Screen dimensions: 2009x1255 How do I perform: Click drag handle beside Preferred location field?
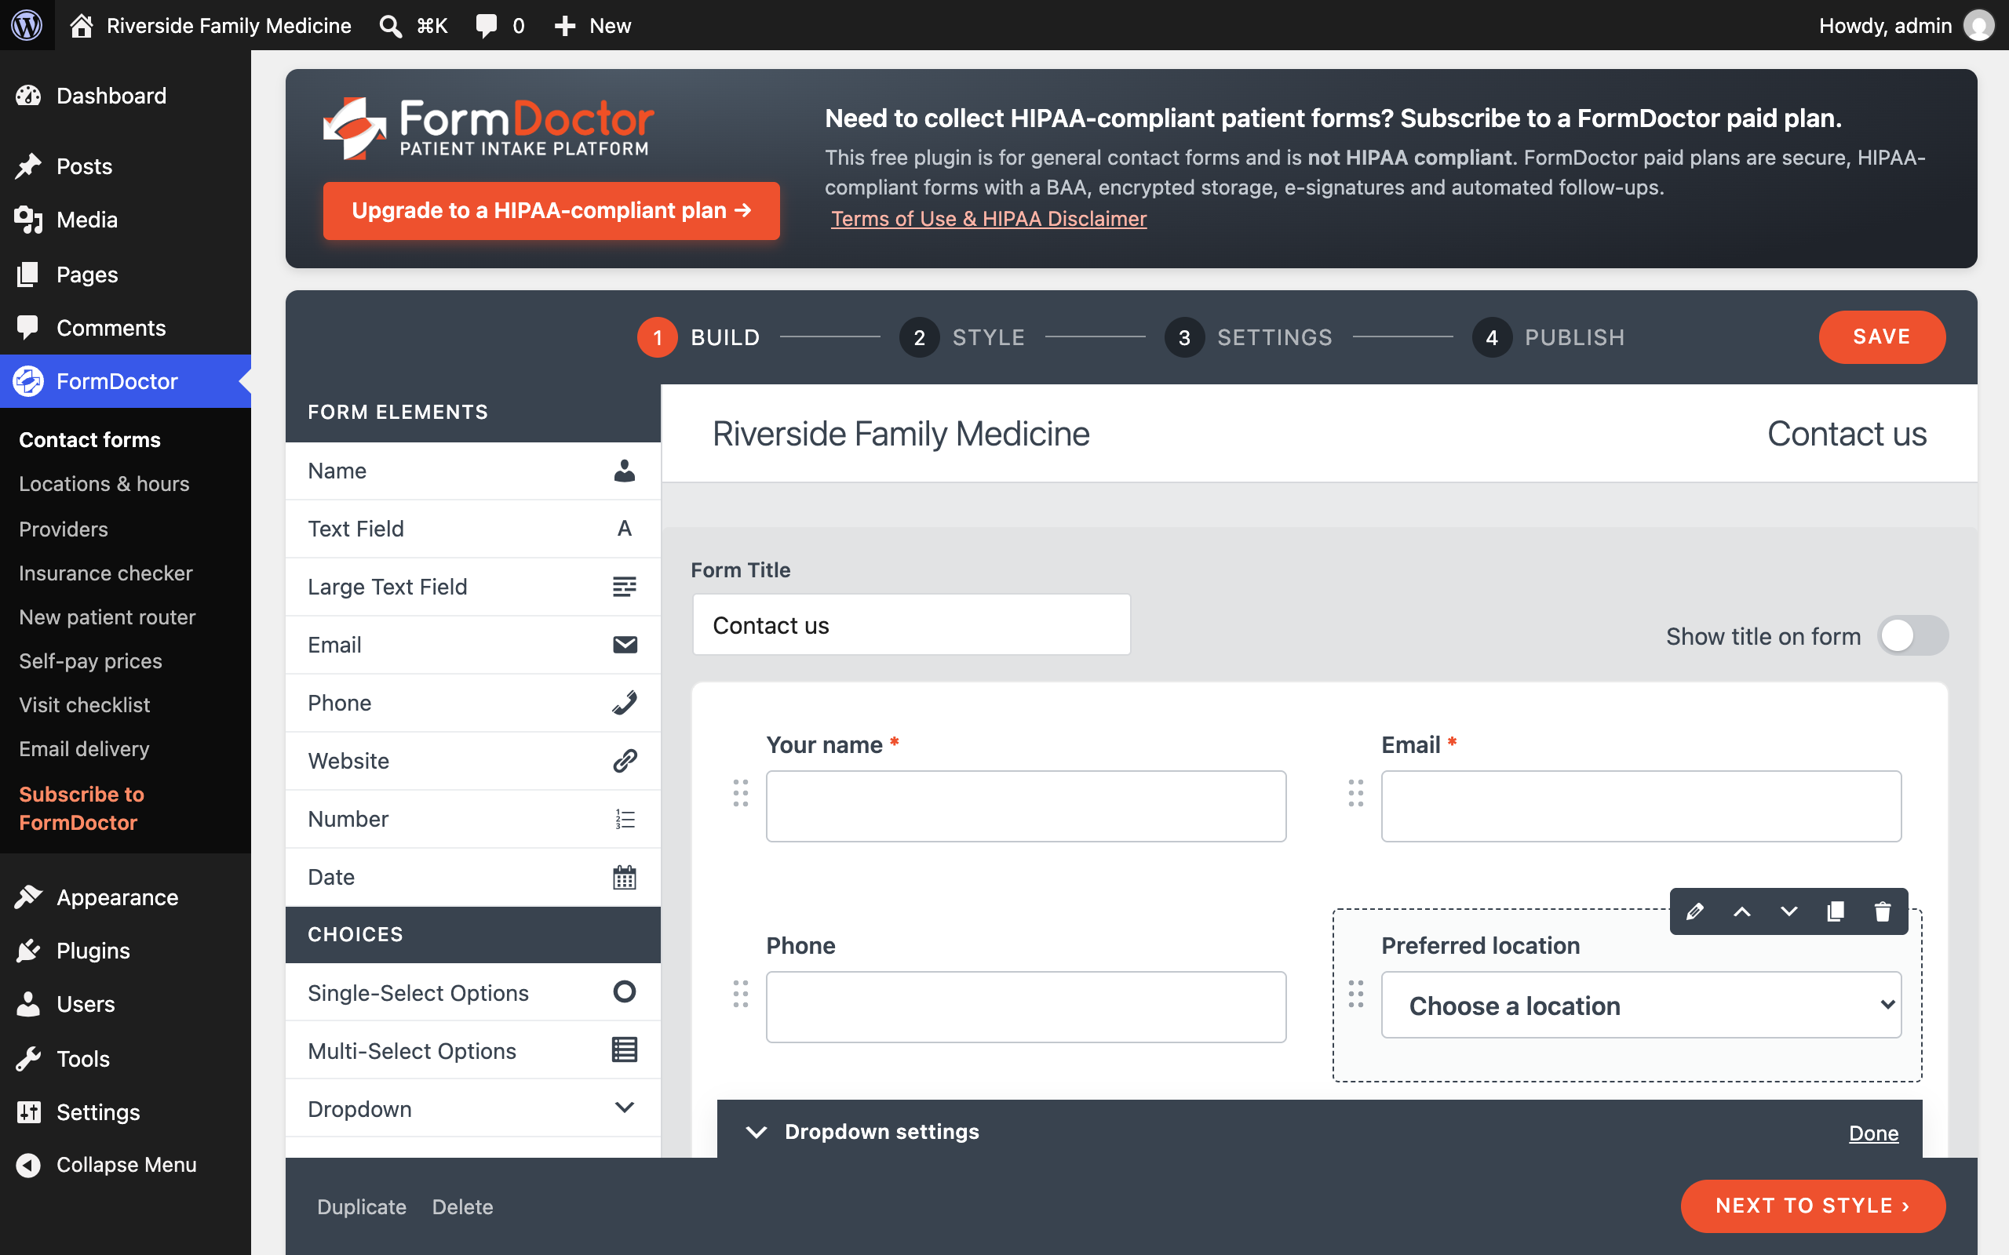[x=1355, y=994]
